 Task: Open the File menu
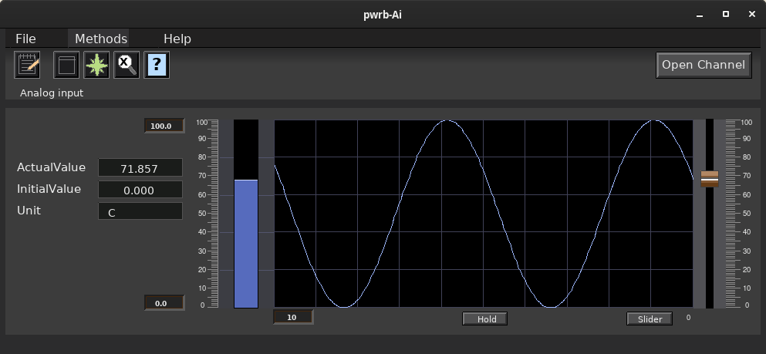point(25,39)
